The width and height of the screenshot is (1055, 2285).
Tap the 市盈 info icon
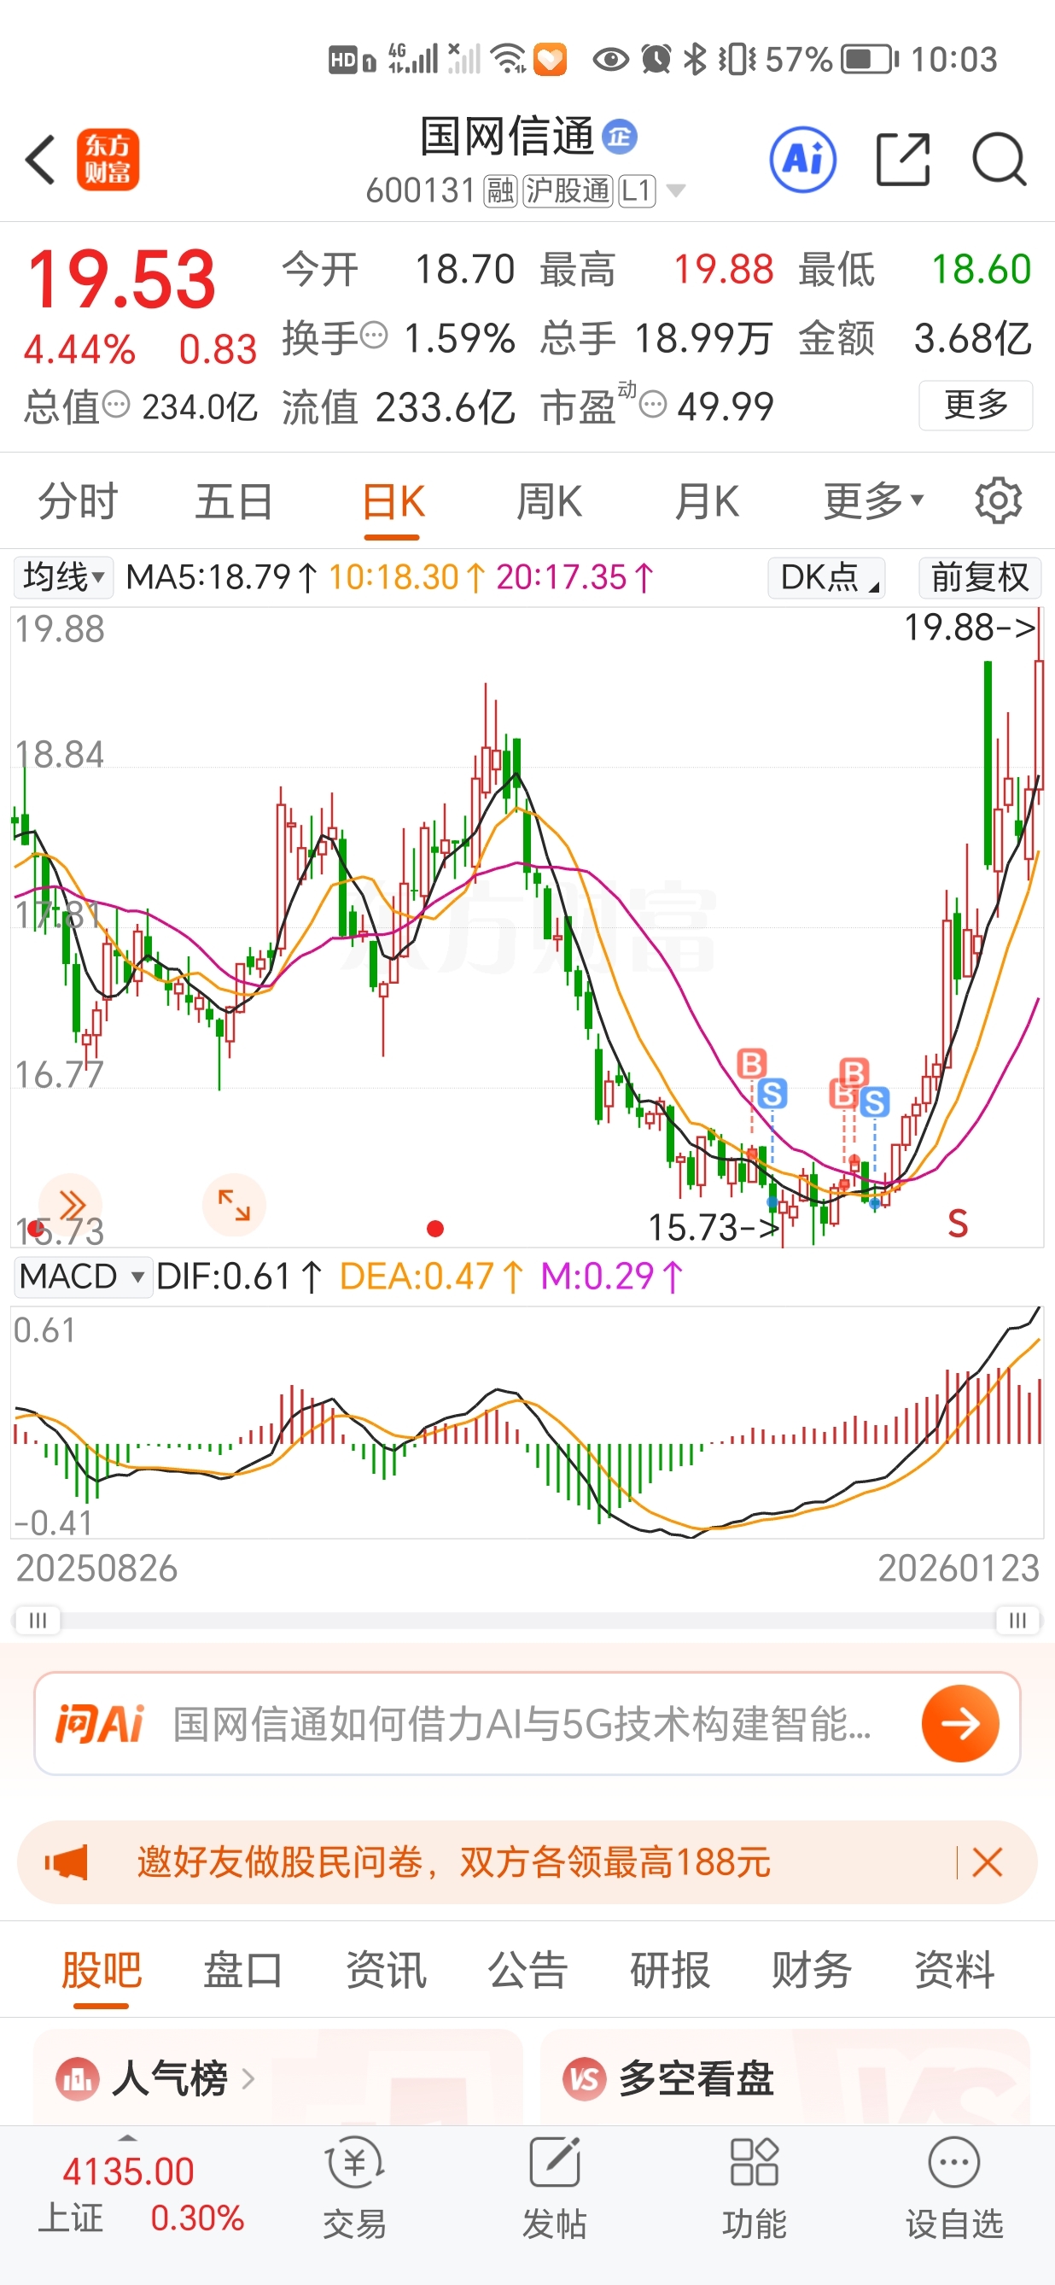652,406
